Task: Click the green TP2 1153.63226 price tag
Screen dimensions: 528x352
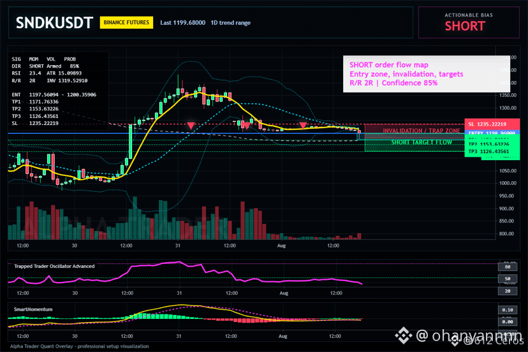Action: click(492, 144)
